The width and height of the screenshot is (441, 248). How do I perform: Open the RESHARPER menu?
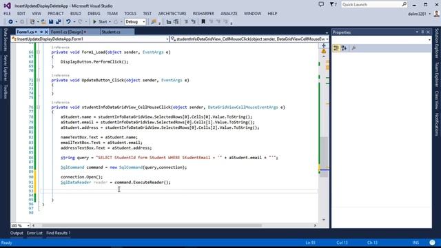click(203, 14)
